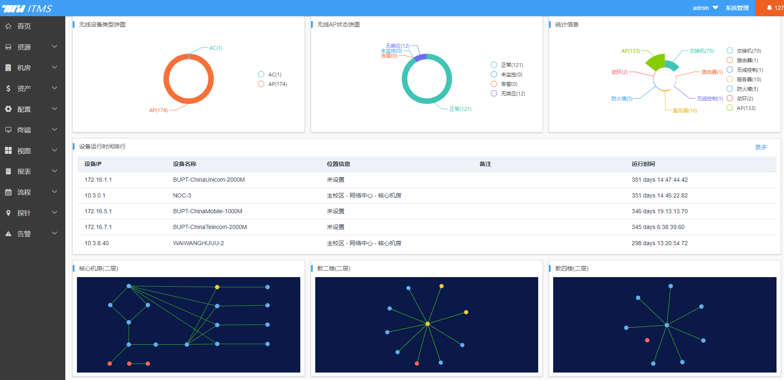Click the 资源 sidebar icon
This screenshot has height=380, width=784.
8,47
